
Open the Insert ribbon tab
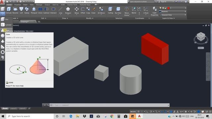click(25, 5)
